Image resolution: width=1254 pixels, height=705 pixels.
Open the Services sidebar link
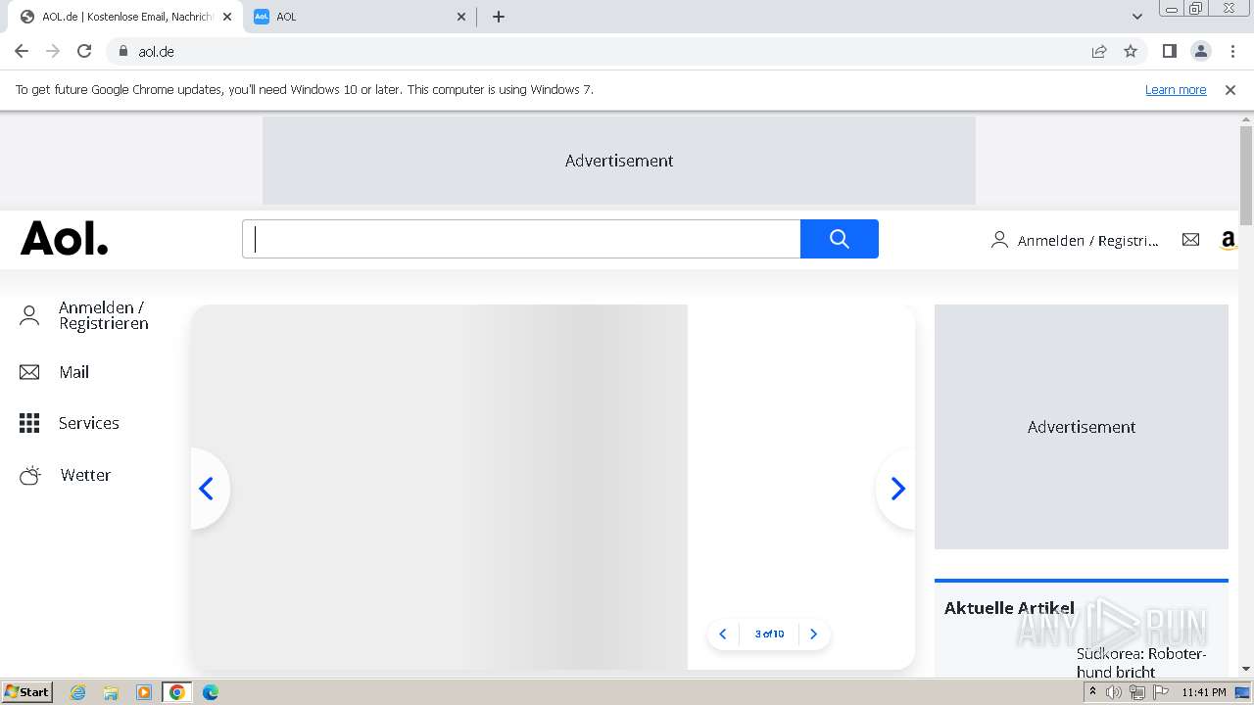(89, 423)
